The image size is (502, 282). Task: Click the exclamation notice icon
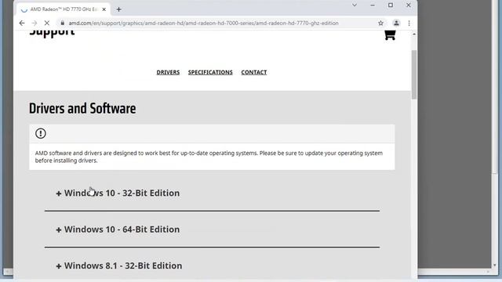[x=41, y=133]
